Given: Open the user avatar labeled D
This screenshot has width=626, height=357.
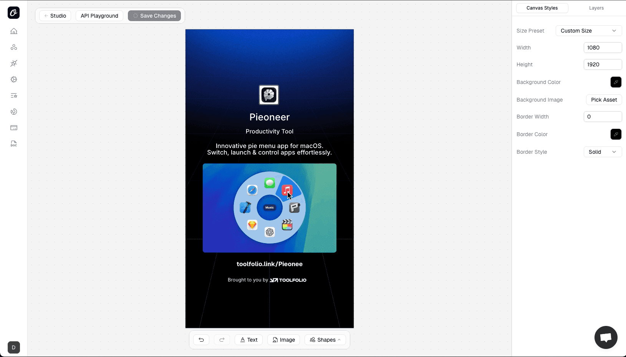Looking at the screenshot, I should point(14,347).
